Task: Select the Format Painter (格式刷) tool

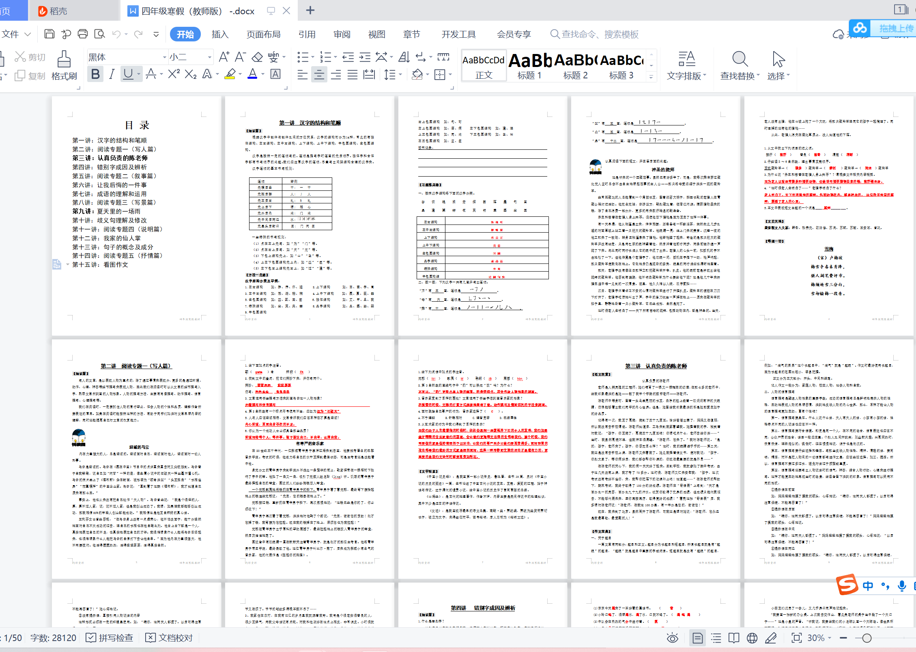Action: [x=64, y=65]
